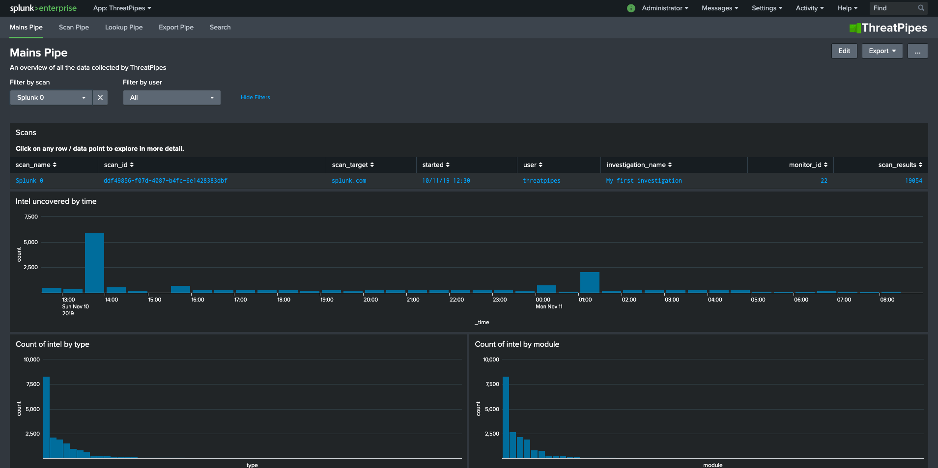The height and width of the screenshot is (468, 938).
Task: Open the Settings menu
Action: (x=767, y=8)
